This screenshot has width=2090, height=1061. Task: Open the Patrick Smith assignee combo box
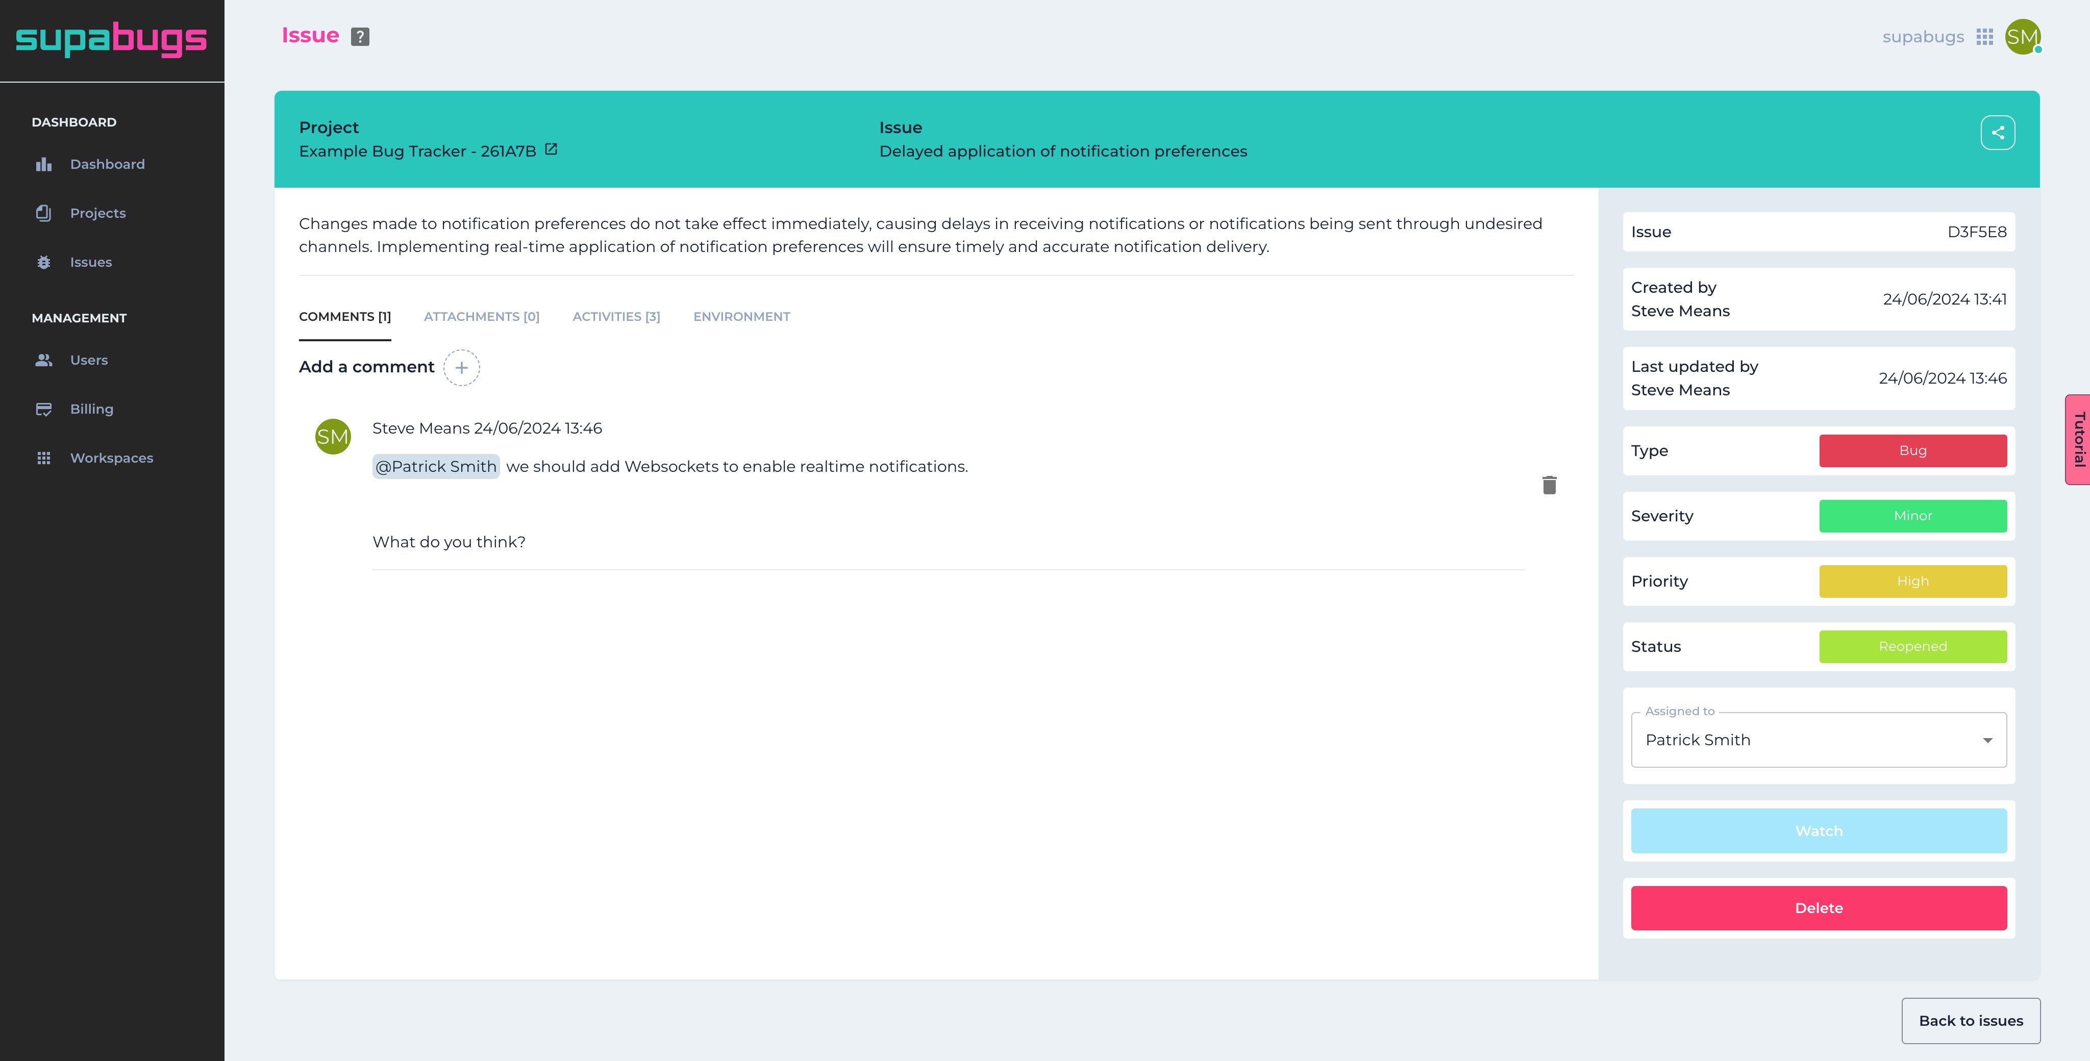[1818, 740]
